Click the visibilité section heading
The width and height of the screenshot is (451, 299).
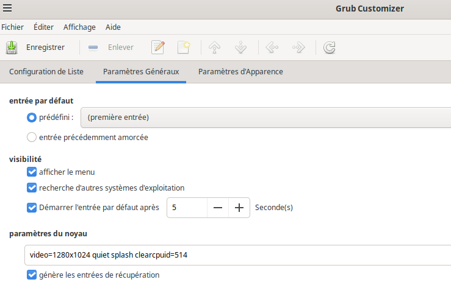(x=25, y=159)
